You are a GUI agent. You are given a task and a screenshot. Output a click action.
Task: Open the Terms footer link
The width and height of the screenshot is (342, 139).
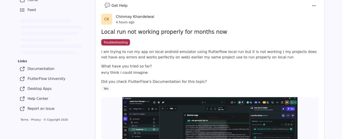[25, 120]
